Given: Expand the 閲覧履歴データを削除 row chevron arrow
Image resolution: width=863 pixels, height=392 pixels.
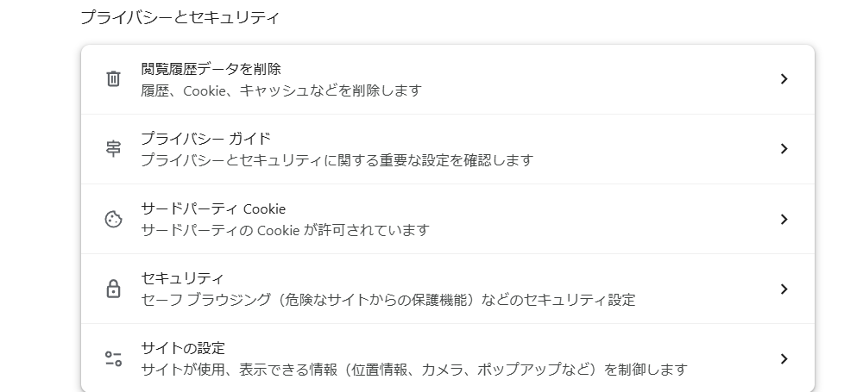Looking at the screenshot, I should point(784,79).
